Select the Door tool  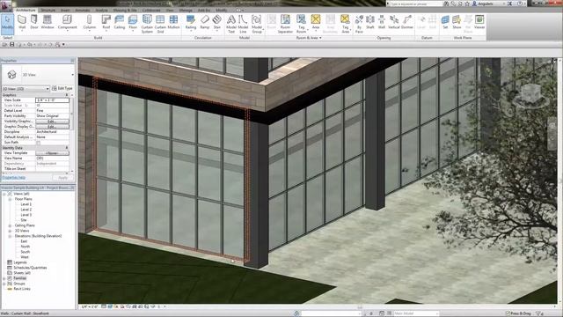coord(34,23)
